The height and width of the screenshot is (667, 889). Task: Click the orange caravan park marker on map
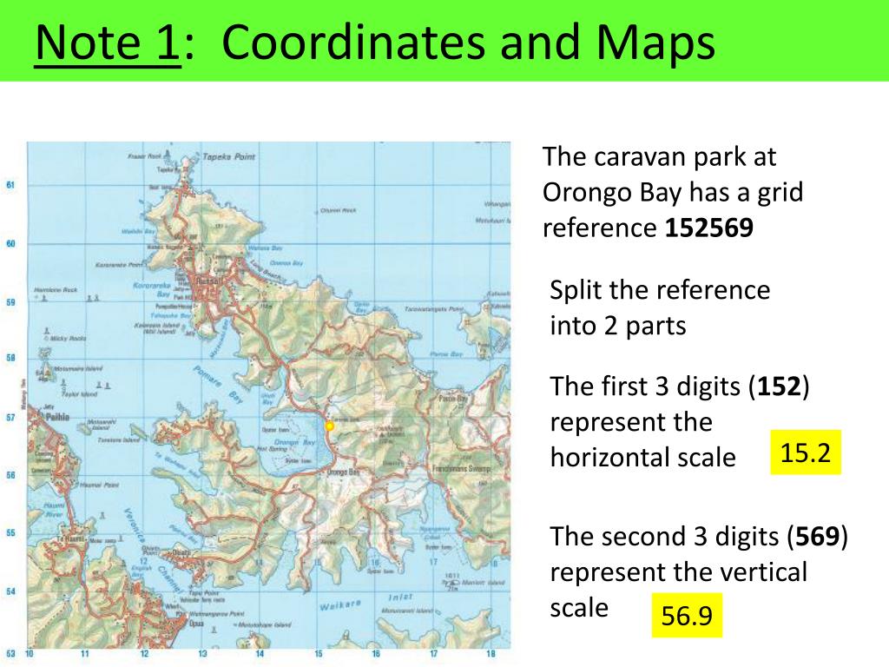pyautogui.click(x=329, y=426)
